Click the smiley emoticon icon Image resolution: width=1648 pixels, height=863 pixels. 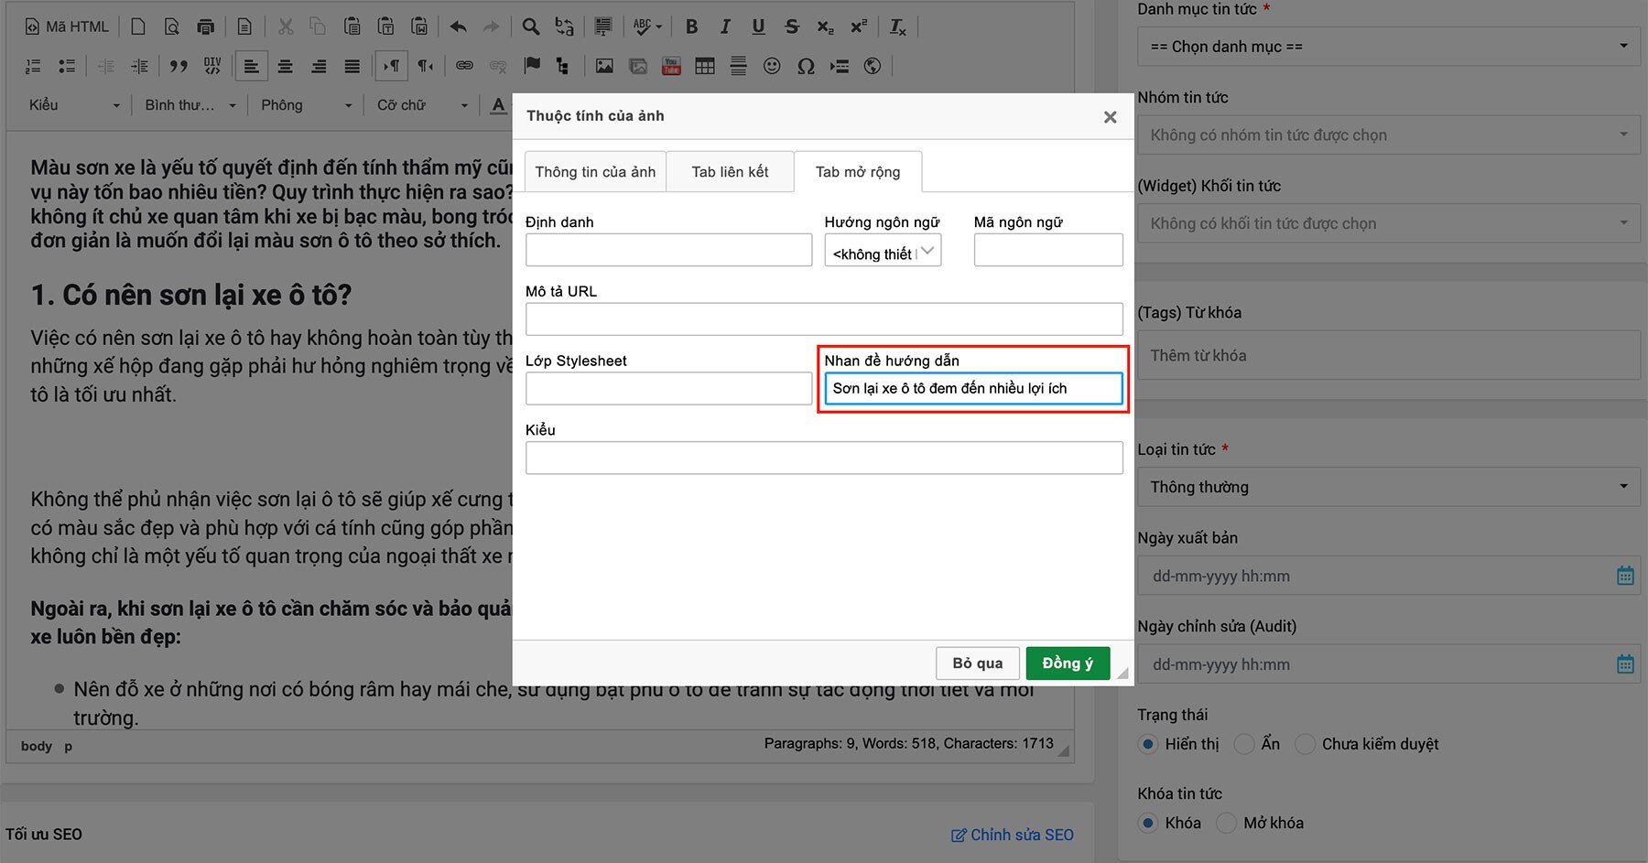tap(772, 66)
